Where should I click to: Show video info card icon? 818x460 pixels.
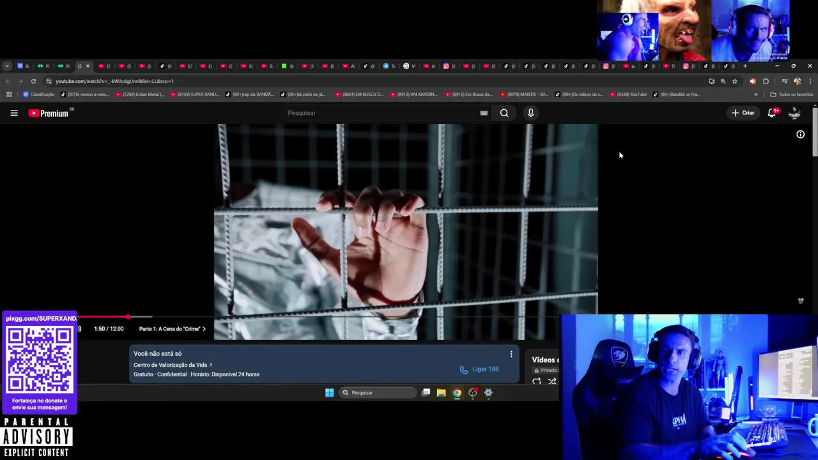(800, 135)
